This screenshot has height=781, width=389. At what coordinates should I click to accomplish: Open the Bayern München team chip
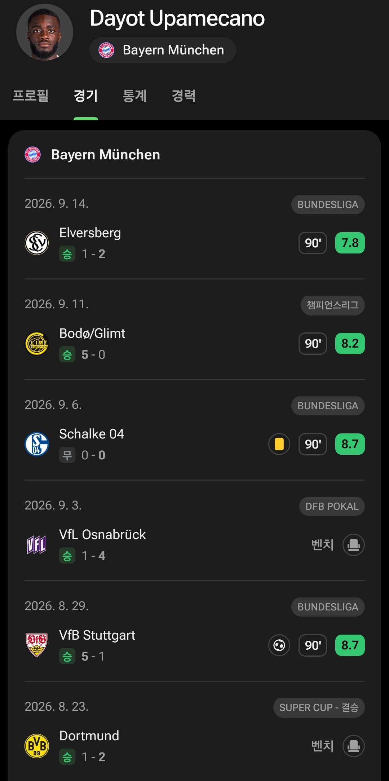pos(163,50)
